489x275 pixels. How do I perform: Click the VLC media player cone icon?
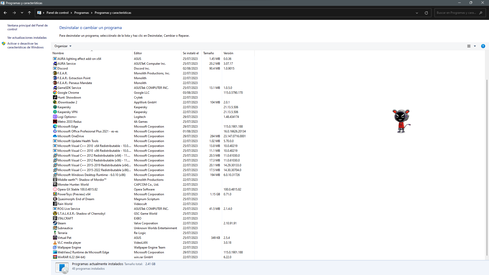click(x=55, y=242)
